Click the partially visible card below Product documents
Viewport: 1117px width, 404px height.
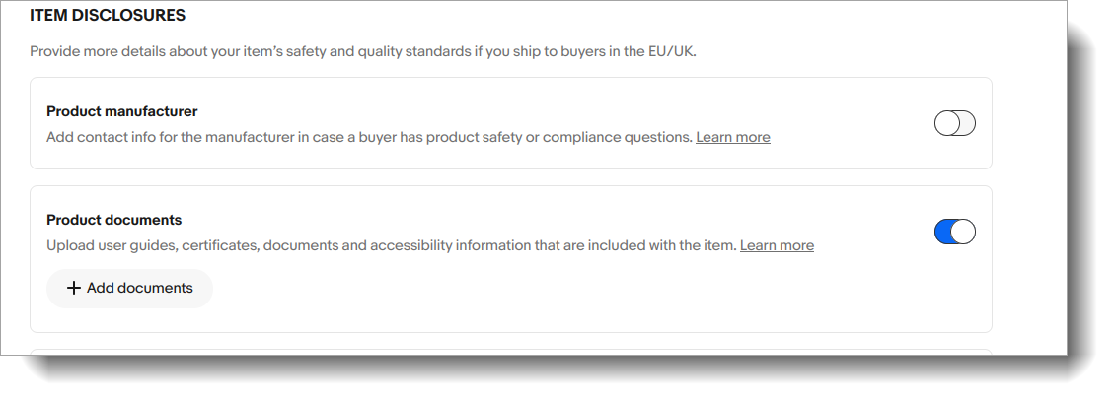point(509,351)
